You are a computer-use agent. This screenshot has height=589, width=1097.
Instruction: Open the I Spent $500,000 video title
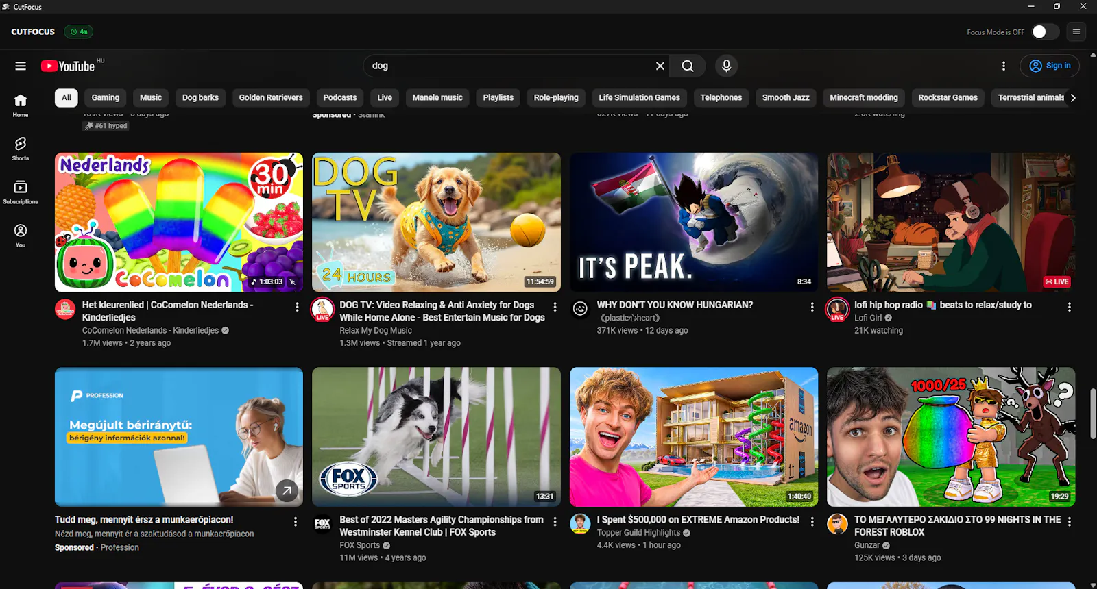pos(698,520)
